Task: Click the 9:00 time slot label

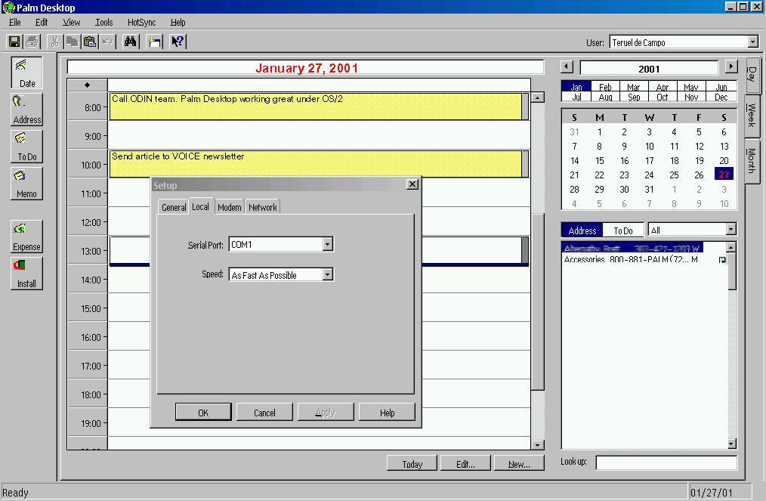Action: coord(92,136)
